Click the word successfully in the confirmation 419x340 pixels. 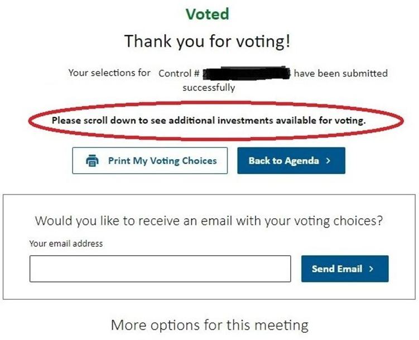[x=209, y=88]
